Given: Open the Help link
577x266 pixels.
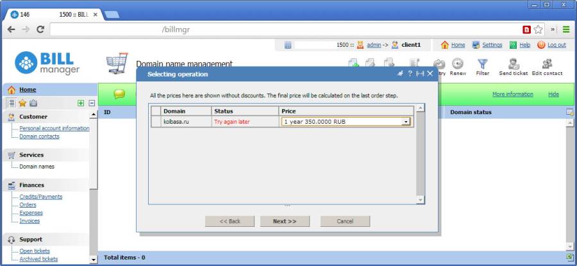Looking at the screenshot, I should (x=524, y=45).
